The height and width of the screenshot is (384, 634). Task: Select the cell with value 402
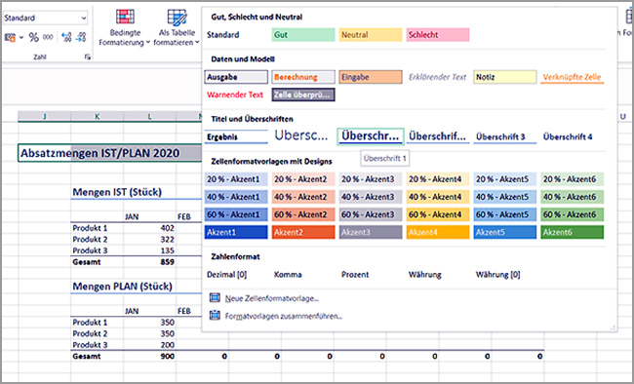click(149, 228)
